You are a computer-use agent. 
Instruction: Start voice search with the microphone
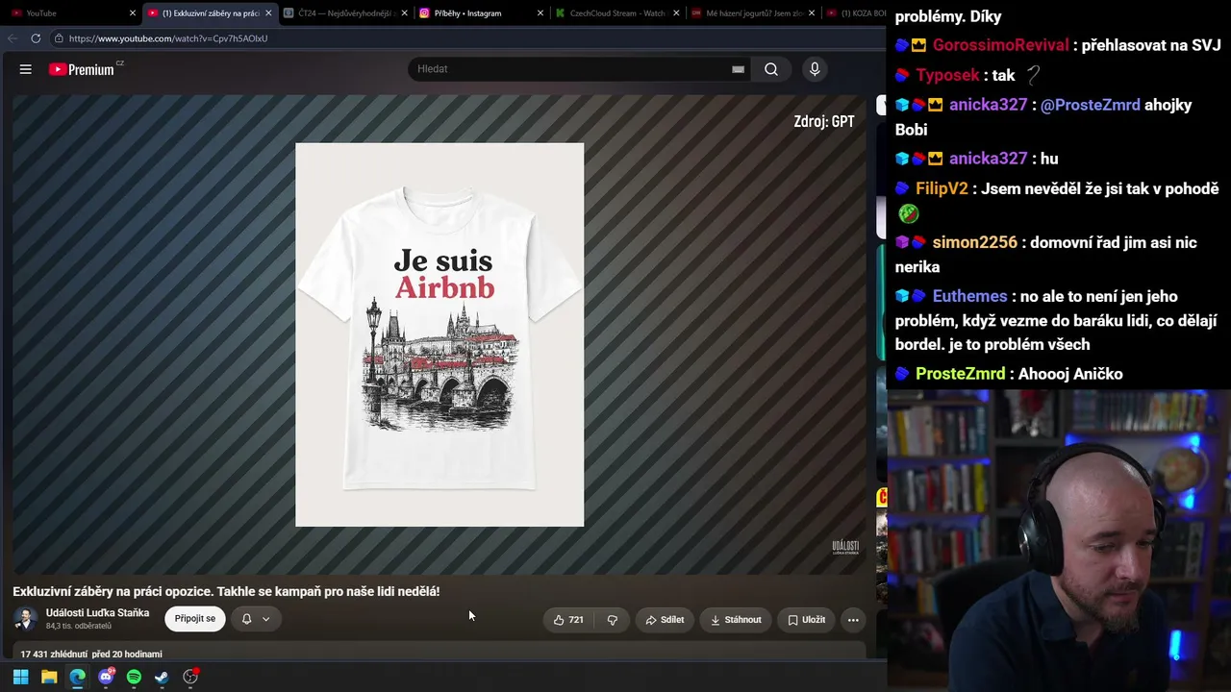(815, 69)
